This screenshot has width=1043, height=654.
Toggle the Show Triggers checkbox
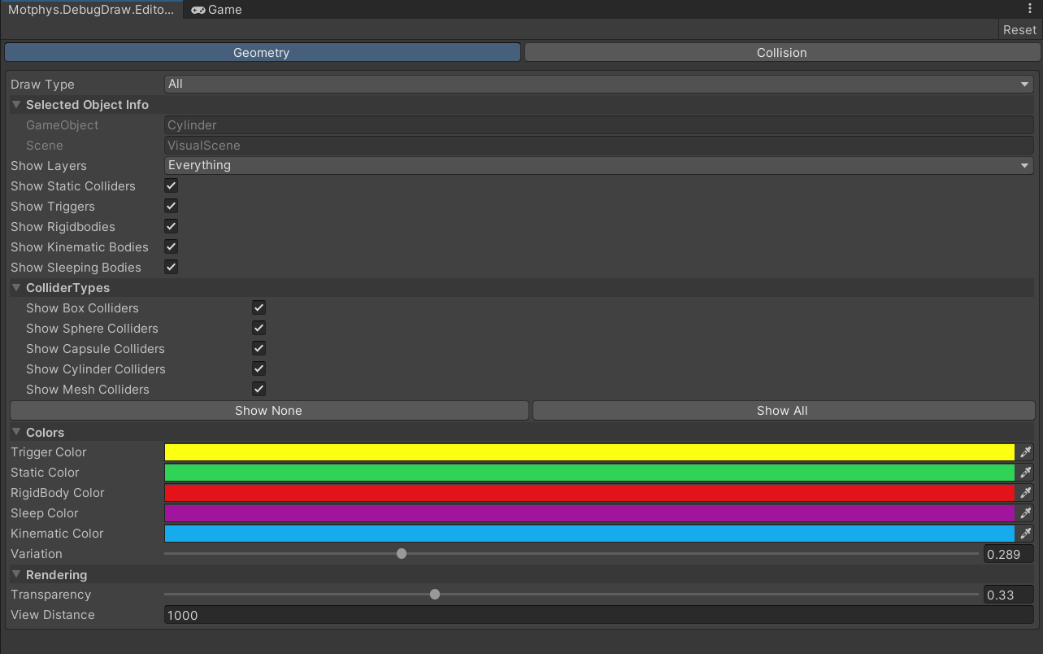click(172, 206)
